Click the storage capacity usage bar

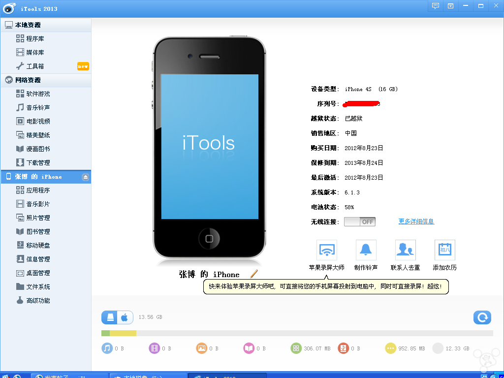pos(297,333)
